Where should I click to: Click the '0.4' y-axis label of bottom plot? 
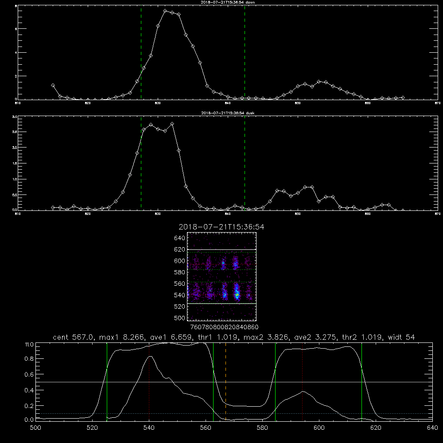(x=29, y=390)
